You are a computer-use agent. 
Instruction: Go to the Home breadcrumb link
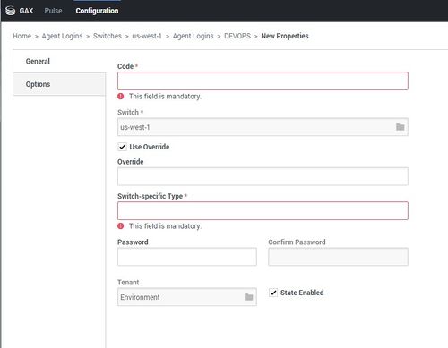(22, 36)
